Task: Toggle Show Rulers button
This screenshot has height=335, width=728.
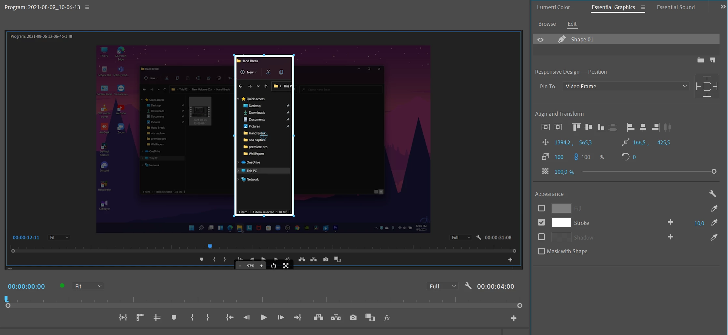Action: tap(140, 317)
